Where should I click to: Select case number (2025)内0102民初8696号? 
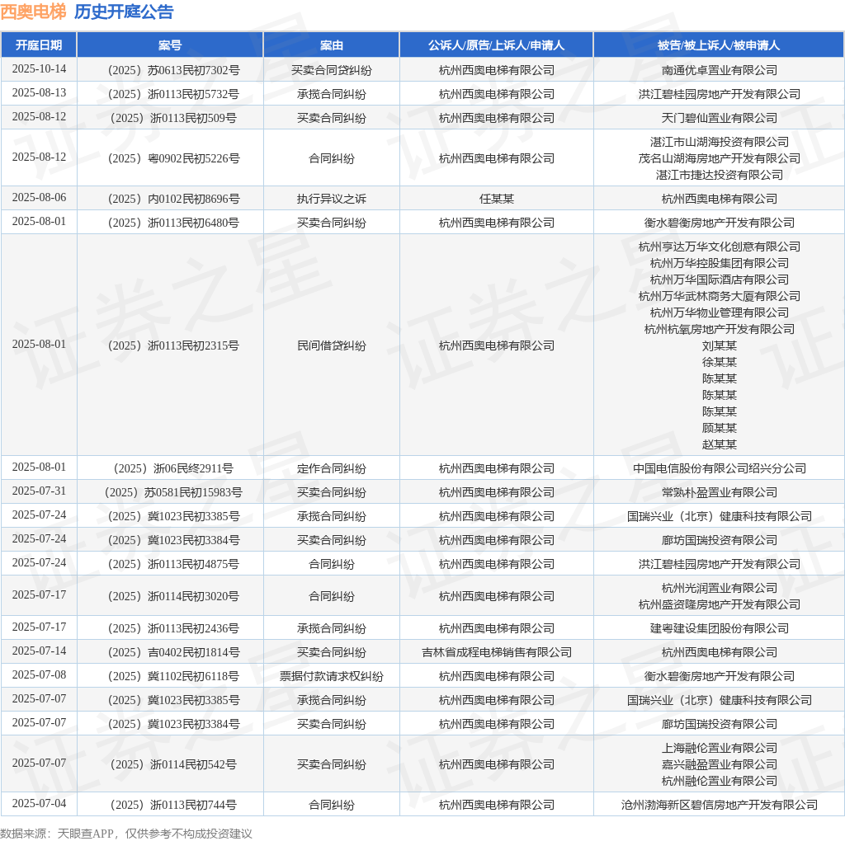[173, 199]
